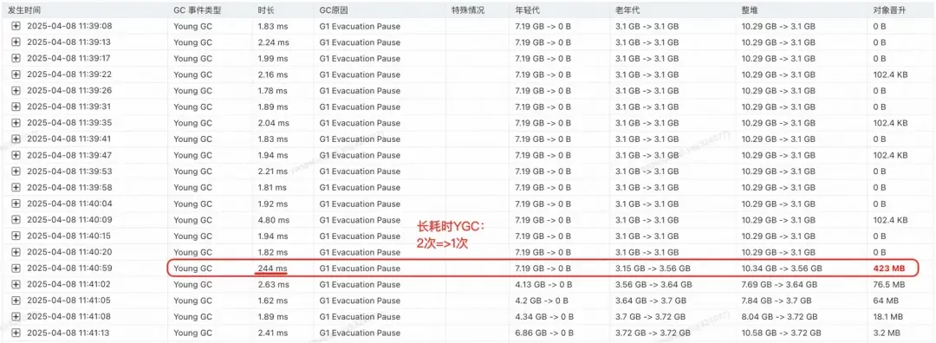Image resolution: width=936 pixels, height=343 pixels.
Task: Select the 3.2 MB promotion value
Action: (887, 333)
